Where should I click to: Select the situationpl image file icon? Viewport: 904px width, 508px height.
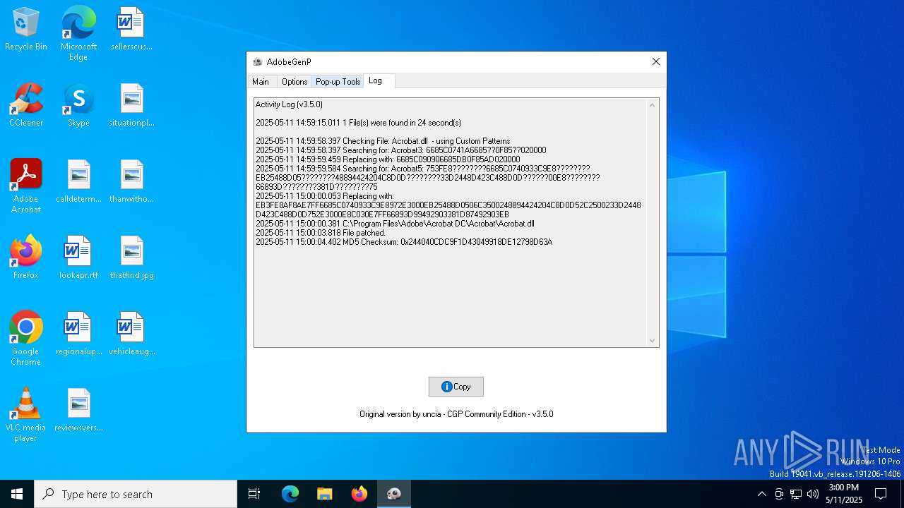tap(131, 106)
